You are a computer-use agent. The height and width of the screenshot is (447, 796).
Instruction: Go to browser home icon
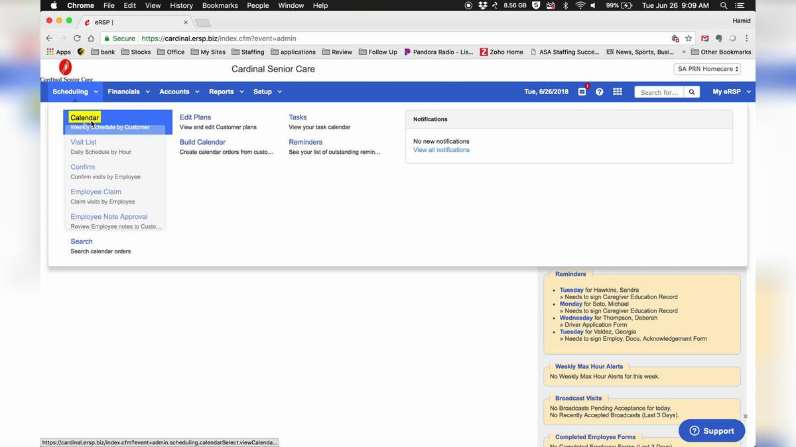pyautogui.click(x=91, y=38)
